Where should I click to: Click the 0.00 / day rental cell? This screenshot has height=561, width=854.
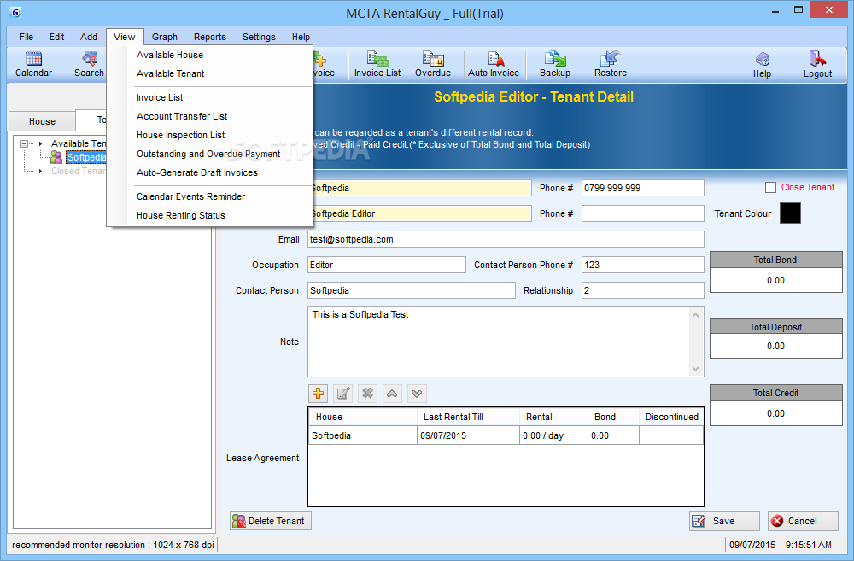553,435
